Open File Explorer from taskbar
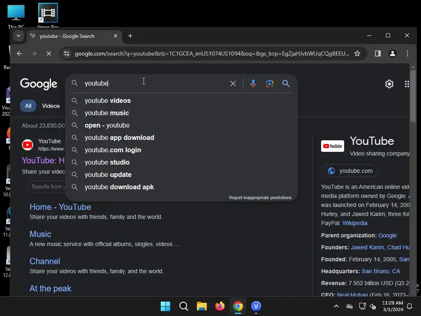The width and height of the screenshot is (421, 316). pos(201,306)
